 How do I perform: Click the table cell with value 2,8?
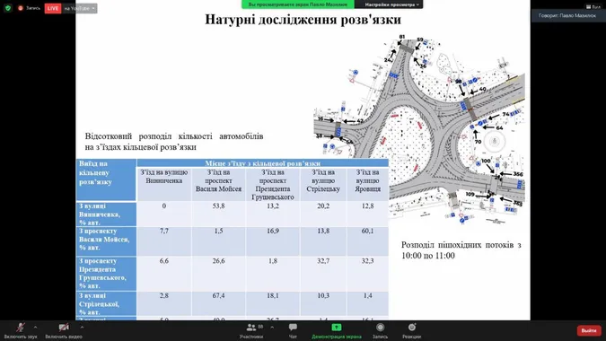(164, 303)
